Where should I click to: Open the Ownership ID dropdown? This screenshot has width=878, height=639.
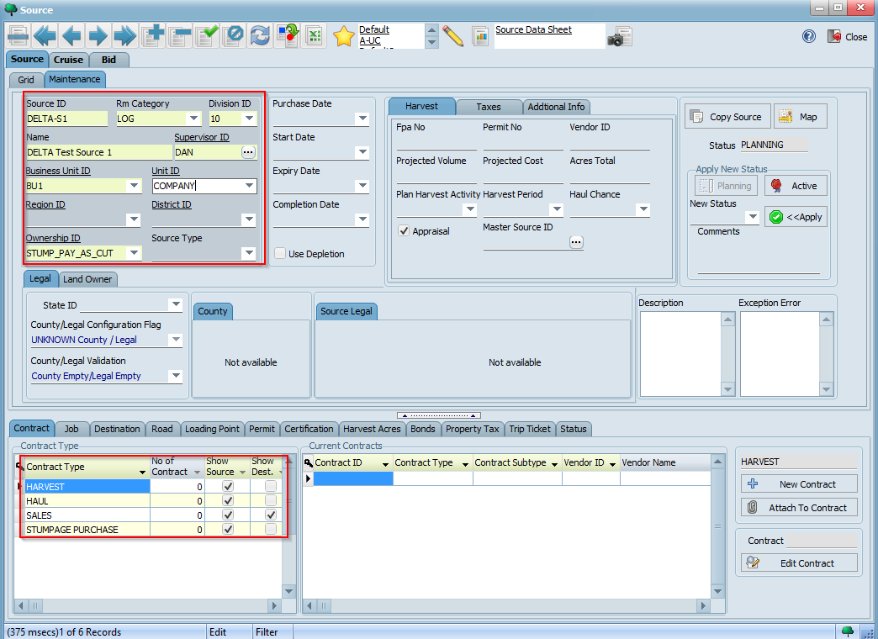pos(134,253)
